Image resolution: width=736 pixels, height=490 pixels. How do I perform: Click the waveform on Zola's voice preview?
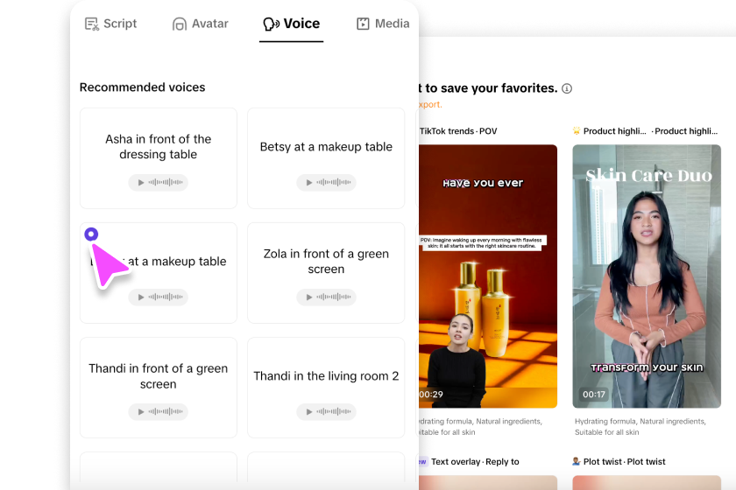[334, 297]
